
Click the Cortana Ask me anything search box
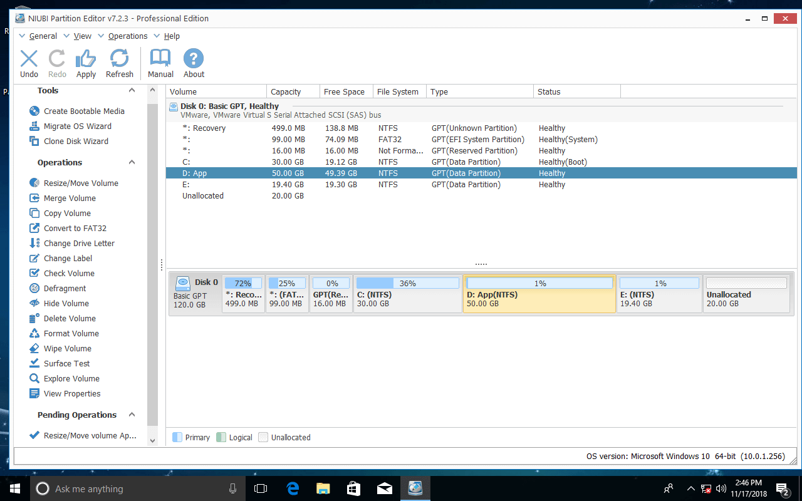pyautogui.click(x=138, y=488)
